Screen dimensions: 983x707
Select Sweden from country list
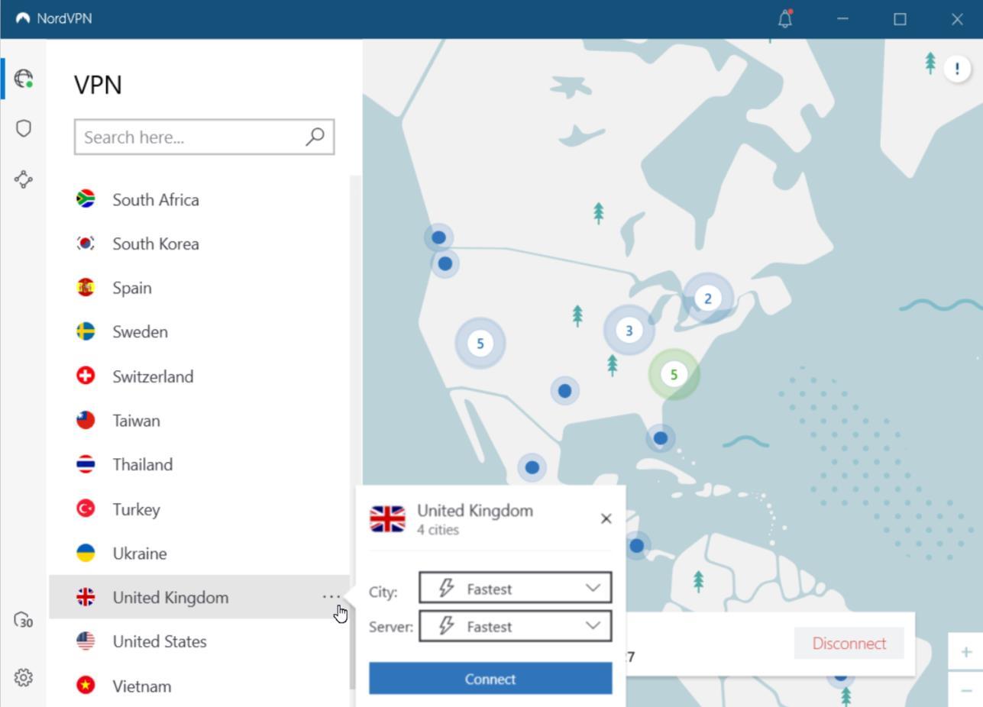(x=199, y=331)
